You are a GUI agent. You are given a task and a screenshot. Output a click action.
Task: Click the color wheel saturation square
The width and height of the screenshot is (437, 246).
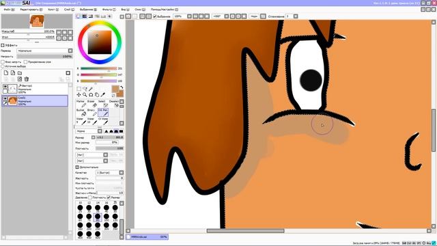(100, 42)
